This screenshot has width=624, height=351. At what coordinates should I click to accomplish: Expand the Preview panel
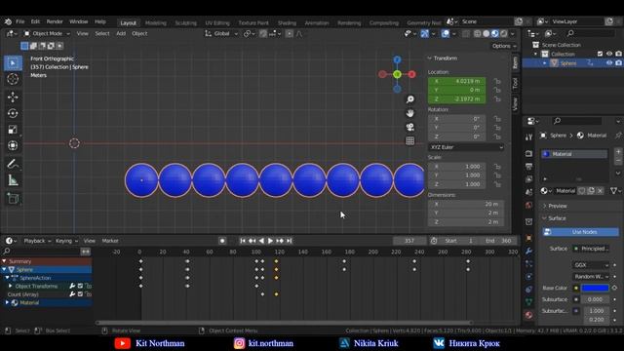(x=558, y=206)
